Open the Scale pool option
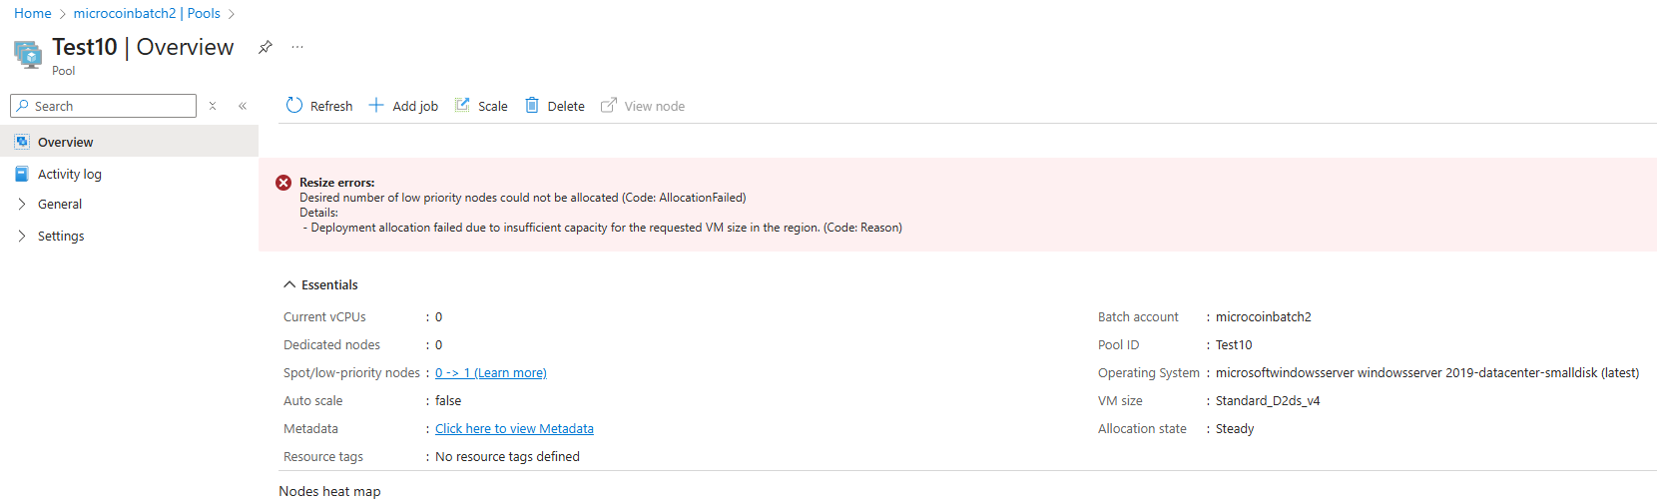The image size is (1657, 504). [481, 106]
